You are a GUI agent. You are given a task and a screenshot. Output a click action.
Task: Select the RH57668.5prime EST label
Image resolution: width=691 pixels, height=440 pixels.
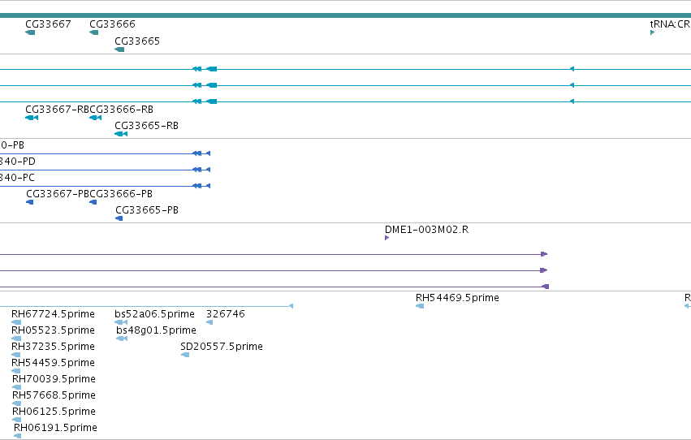(54, 395)
